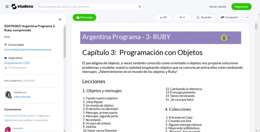Save document with Guardar button

click(204, 17)
